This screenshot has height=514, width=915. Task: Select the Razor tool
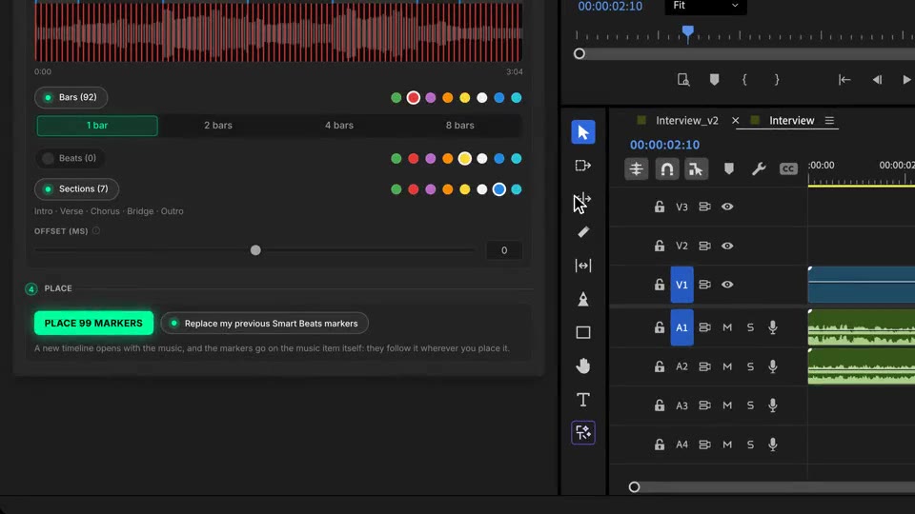click(583, 232)
